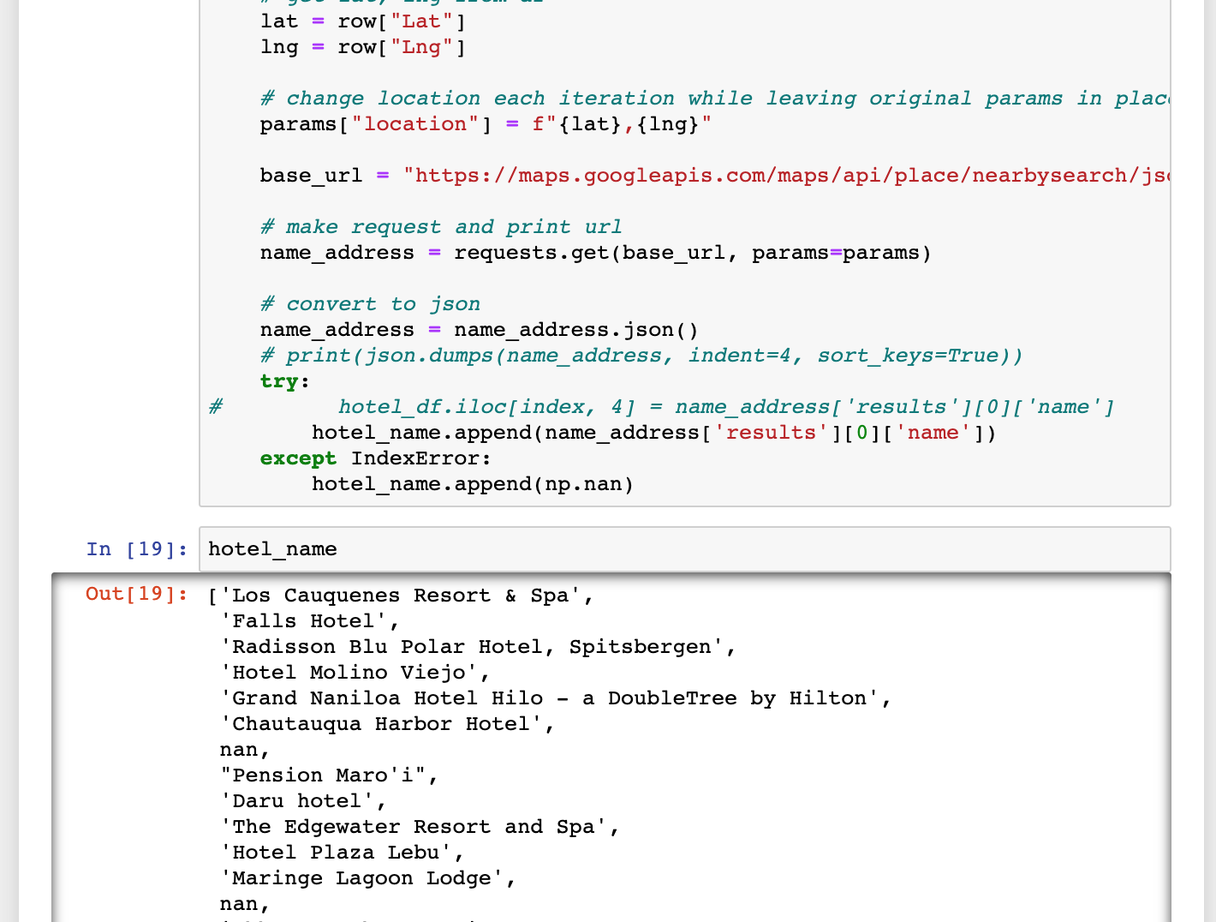Click 'Radisson Blu Polar Hotel, Spitsbergen' entry
Image resolution: width=1216 pixels, height=922 pixels.
tap(472, 647)
